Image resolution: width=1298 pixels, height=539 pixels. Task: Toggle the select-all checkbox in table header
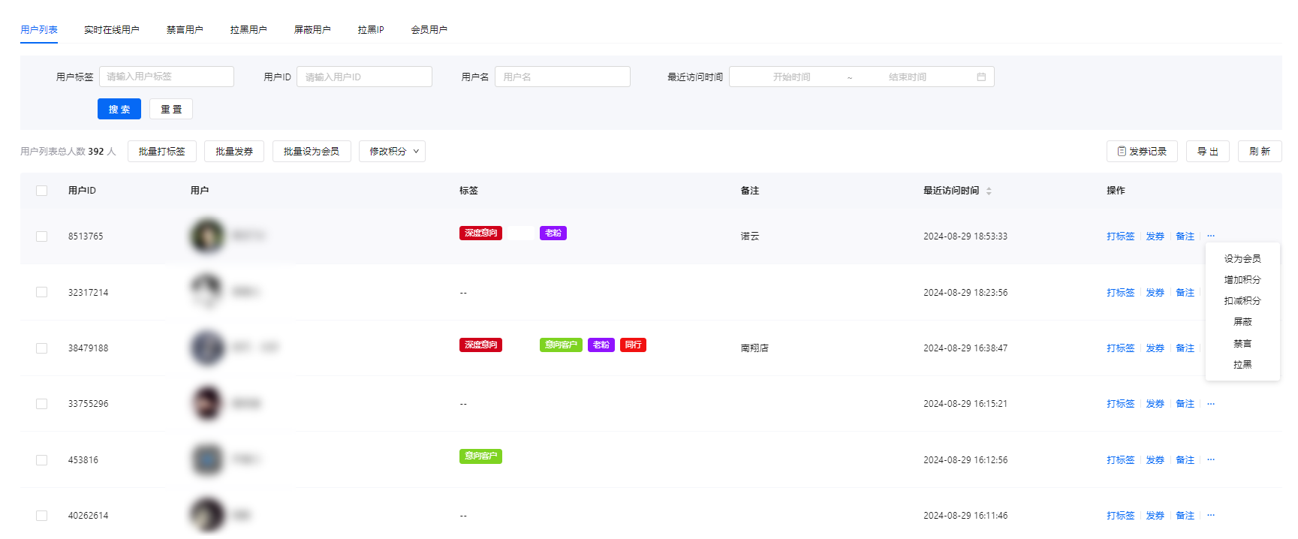42,191
